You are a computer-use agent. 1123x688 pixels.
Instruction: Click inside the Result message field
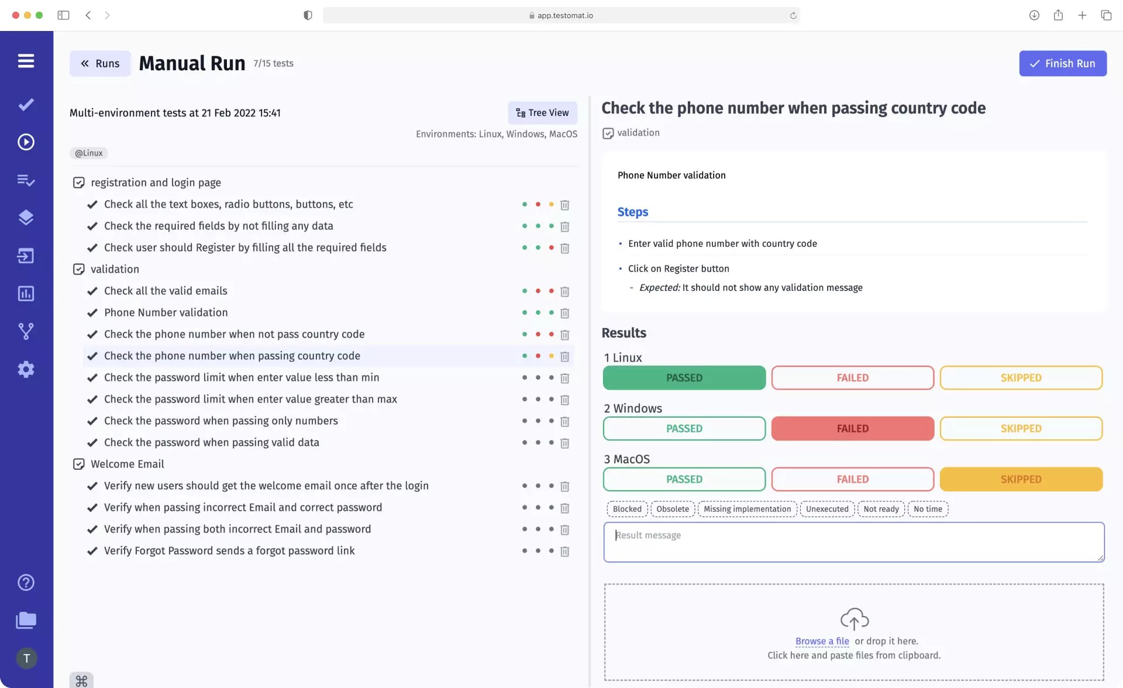click(853, 541)
